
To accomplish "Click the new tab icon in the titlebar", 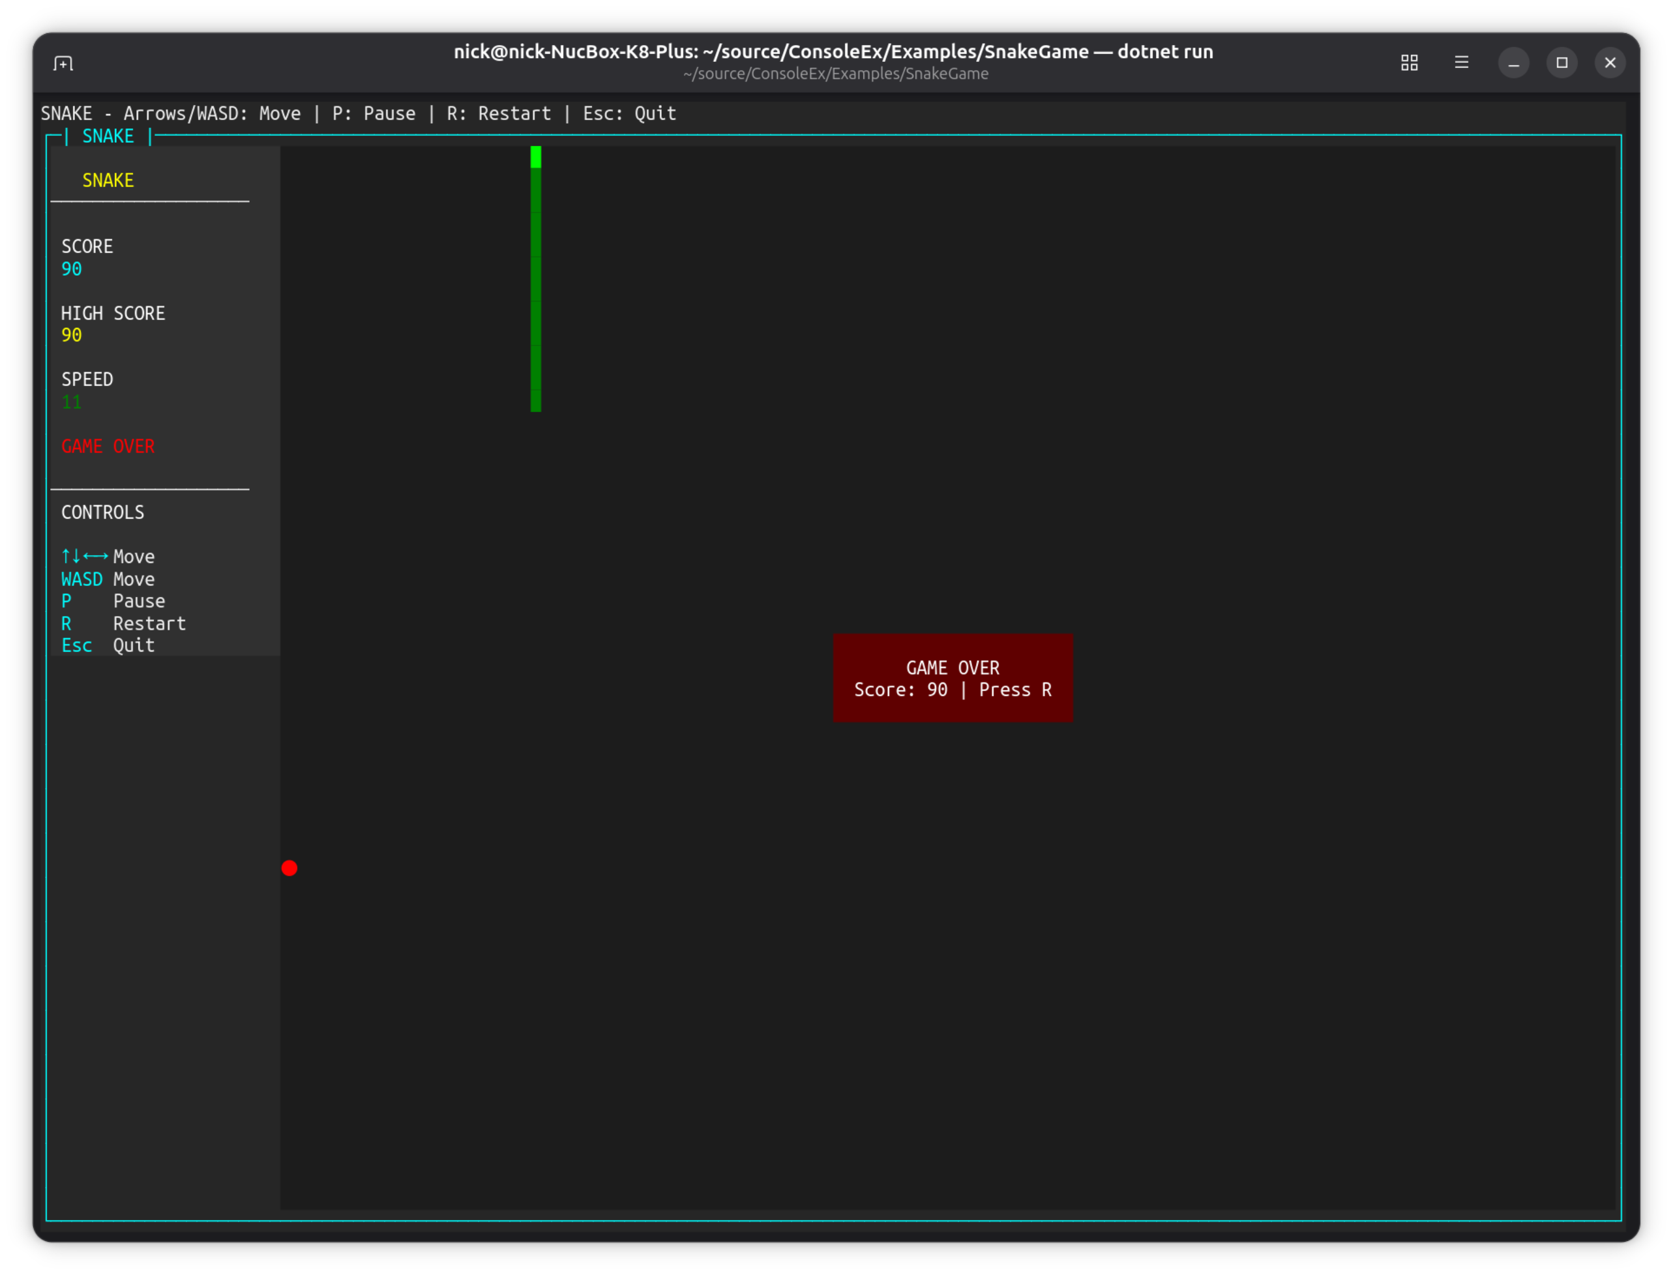I will [x=63, y=63].
